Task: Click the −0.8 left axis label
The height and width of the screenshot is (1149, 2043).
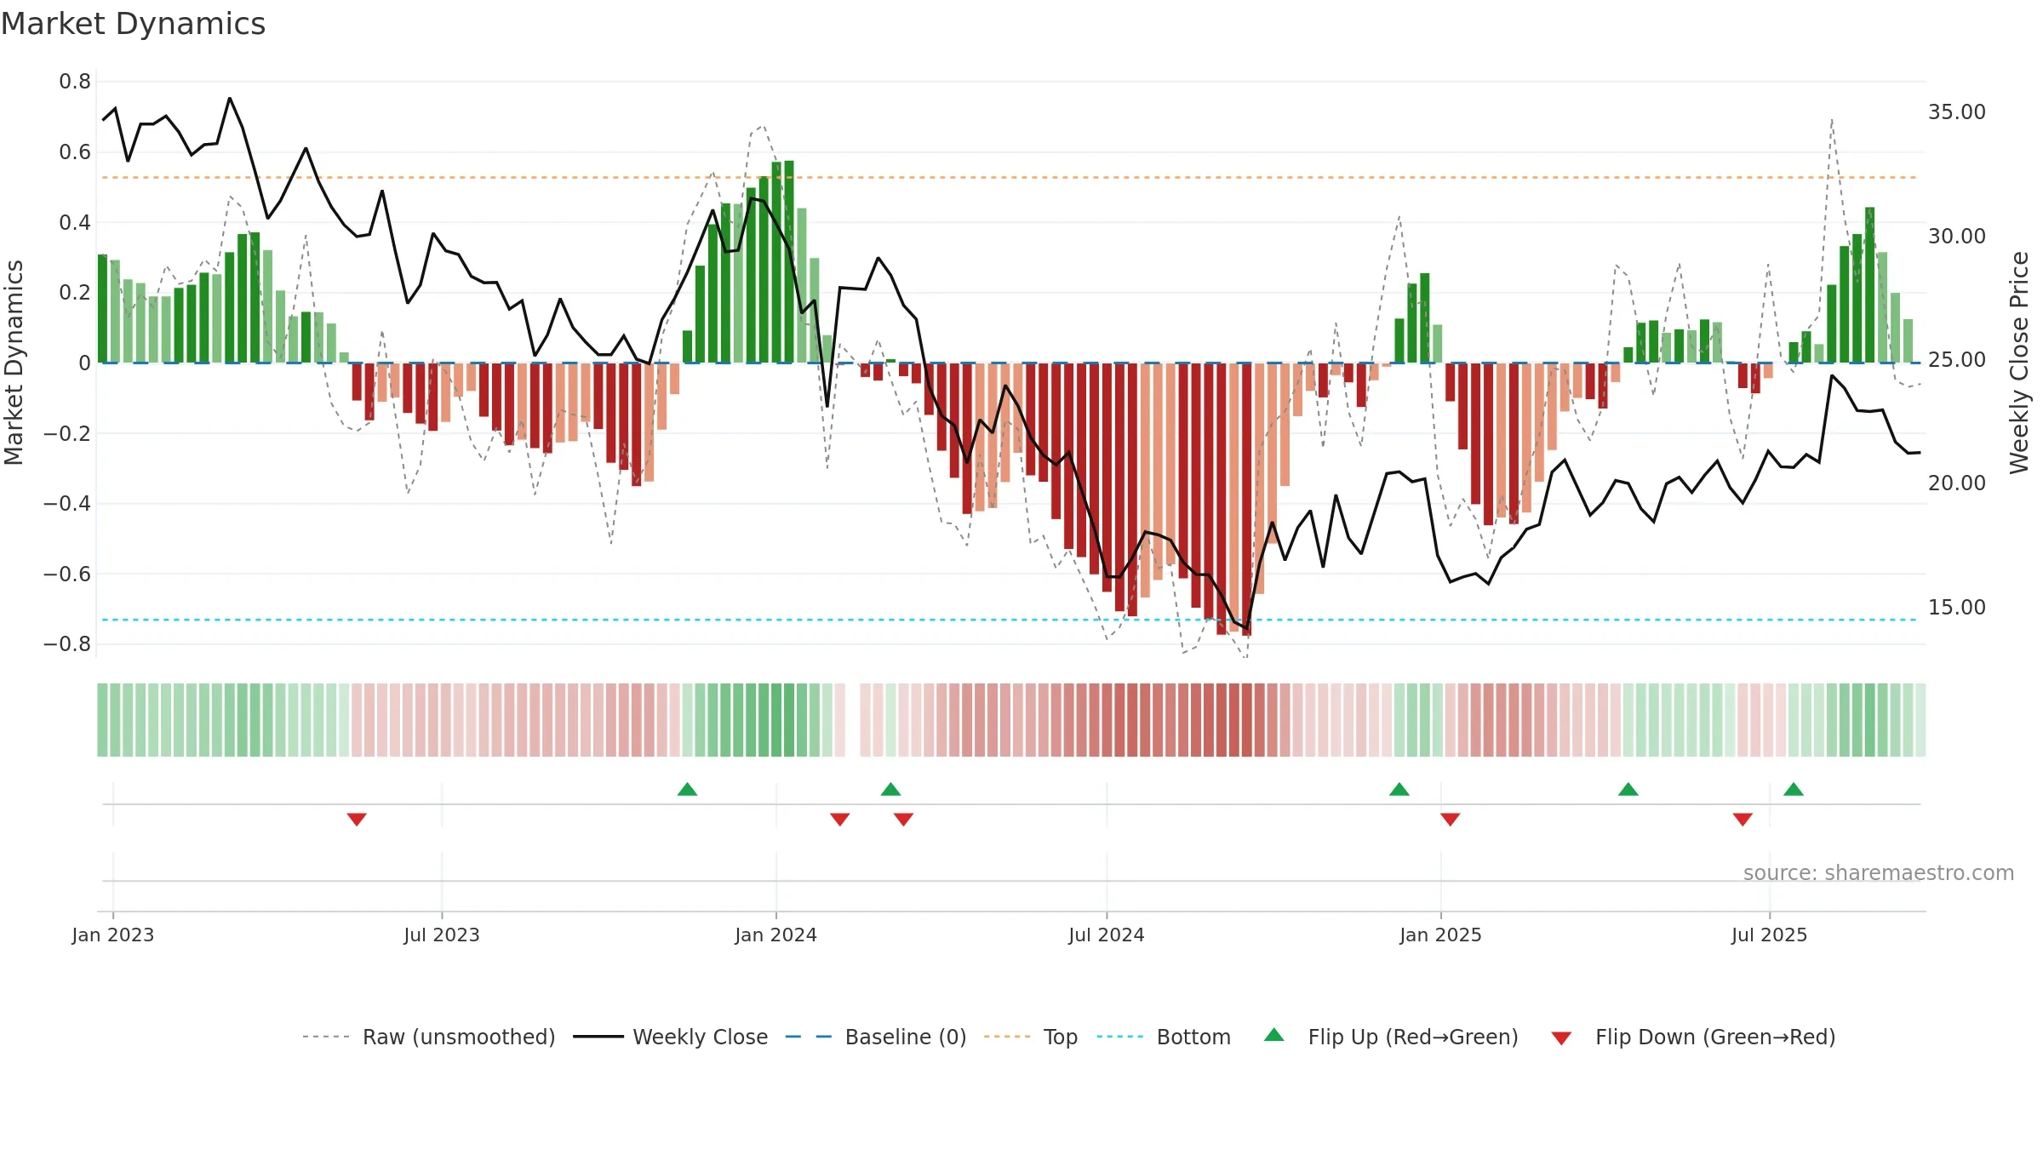Action: pyautogui.click(x=67, y=644)
